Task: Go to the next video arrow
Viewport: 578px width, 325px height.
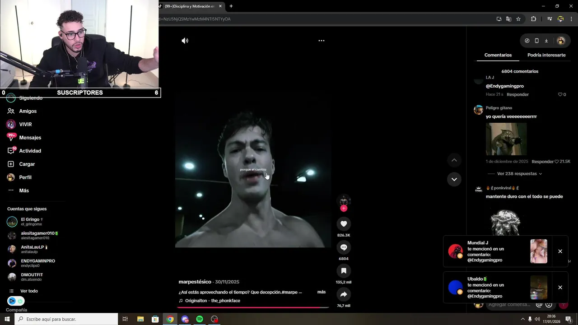Action: click(454, 179)
